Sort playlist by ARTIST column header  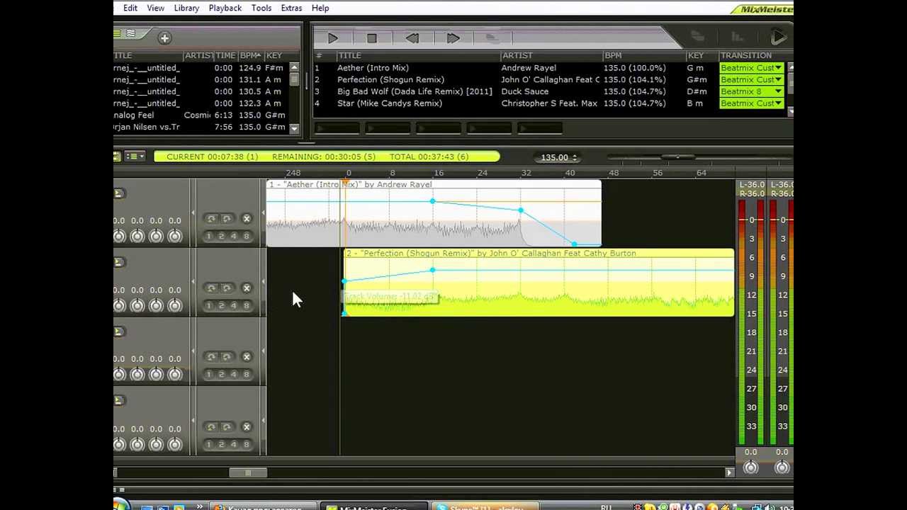coord(551,55)
